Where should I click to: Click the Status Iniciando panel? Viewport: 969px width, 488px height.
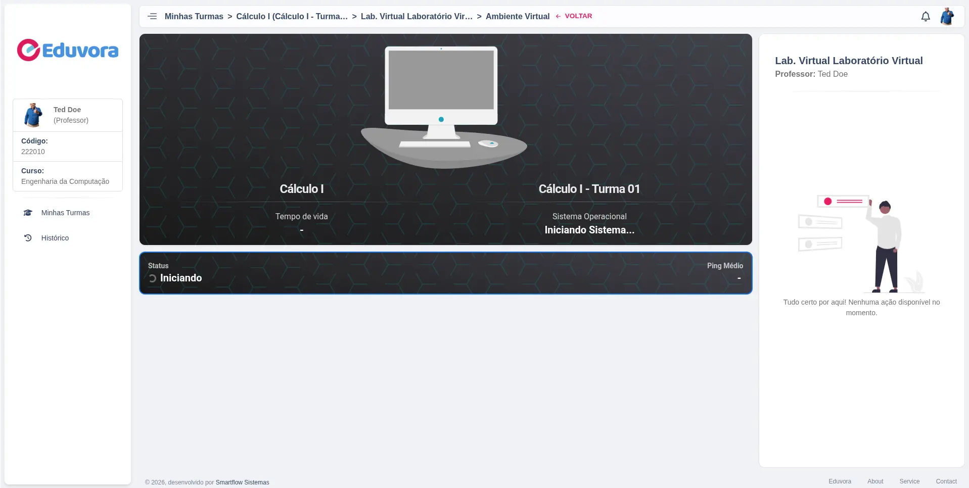(446, 273)
